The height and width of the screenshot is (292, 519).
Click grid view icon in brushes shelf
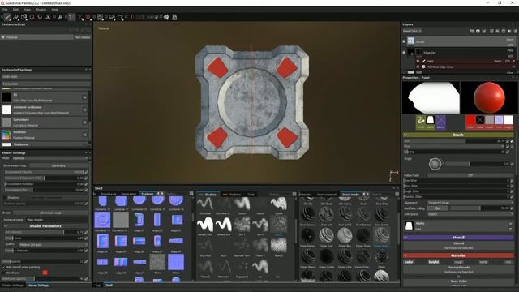point(294,194)
